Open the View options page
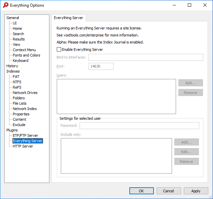 [x=16, y=44]
